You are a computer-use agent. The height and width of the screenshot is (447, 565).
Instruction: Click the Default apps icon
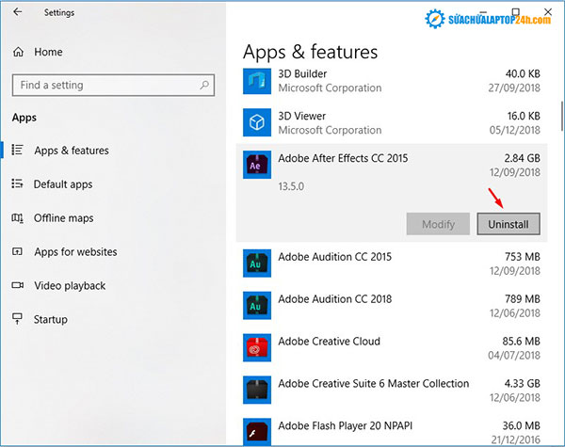coord(17,184)
